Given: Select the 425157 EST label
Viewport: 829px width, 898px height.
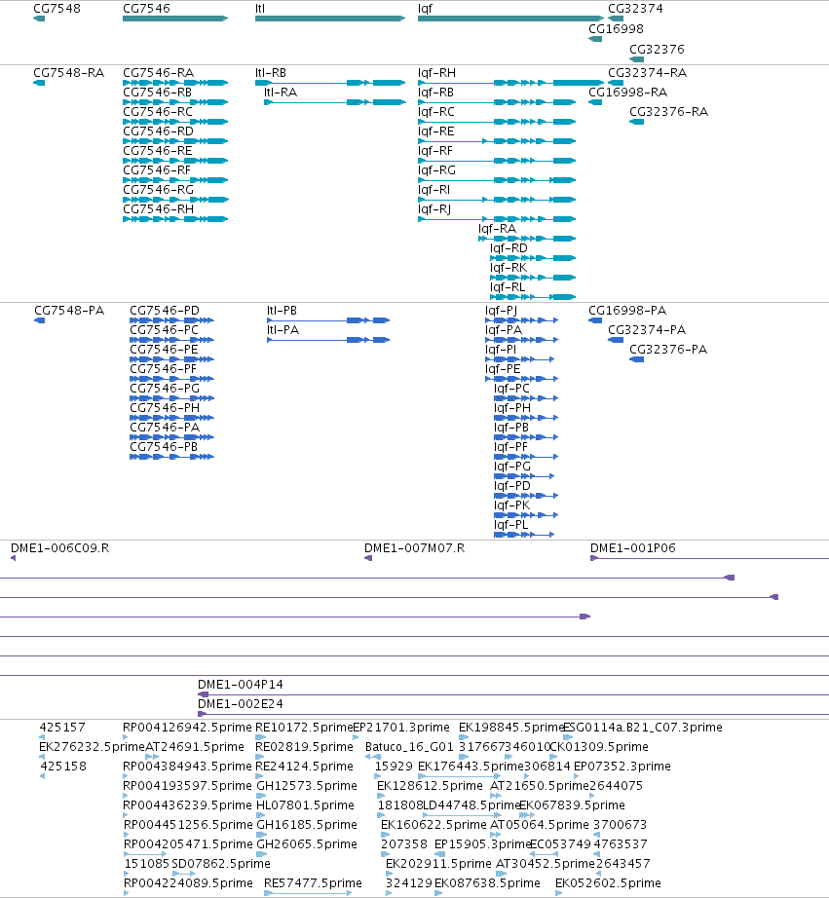Looking at the screenshot, I should click(x=62, y=728).
